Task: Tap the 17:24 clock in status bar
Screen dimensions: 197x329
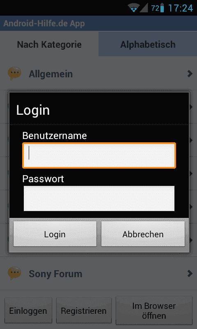Action: [181, 8]
